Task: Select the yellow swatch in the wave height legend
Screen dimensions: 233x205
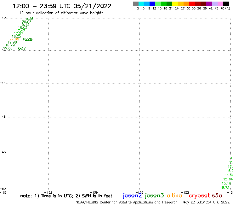Action: [x=175, y=4]
